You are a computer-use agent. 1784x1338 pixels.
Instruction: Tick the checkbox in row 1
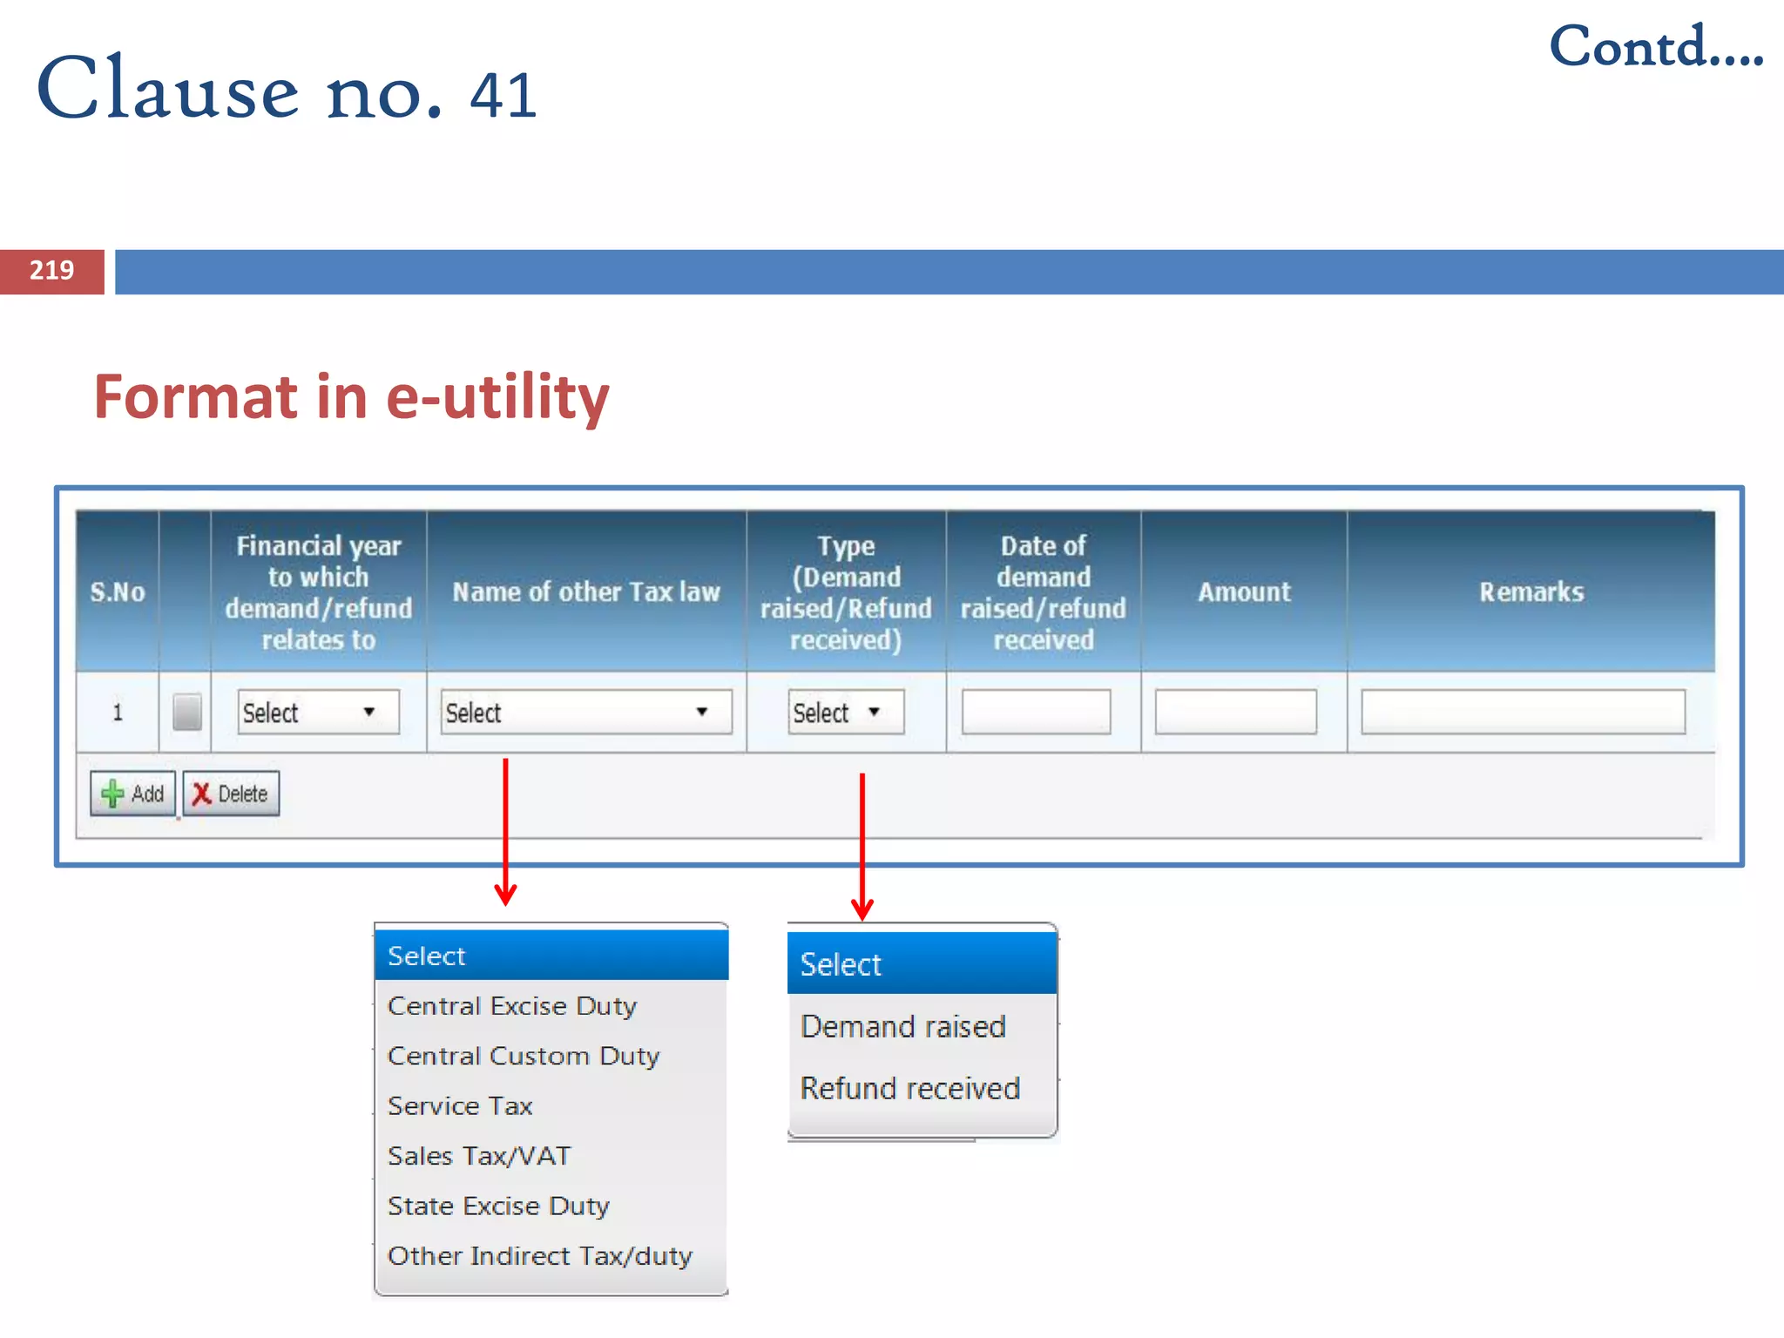point(186,712)
